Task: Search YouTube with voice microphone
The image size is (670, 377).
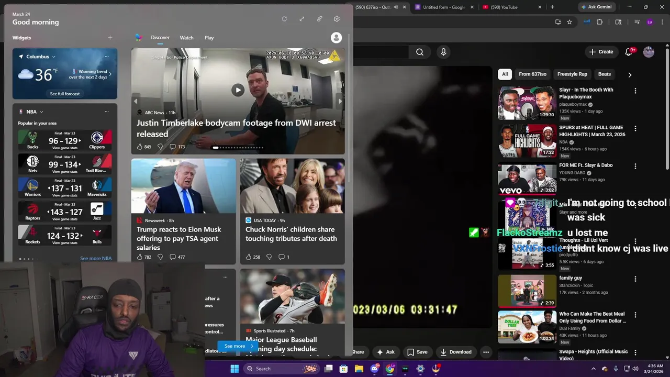Action: click(x=443, y=52)
